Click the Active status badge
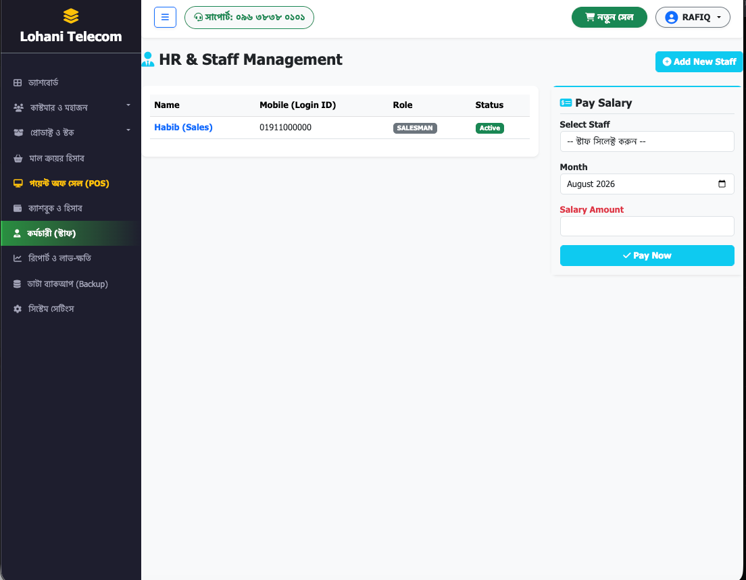The width and height of the screenshot is (746, 580). 489,128
